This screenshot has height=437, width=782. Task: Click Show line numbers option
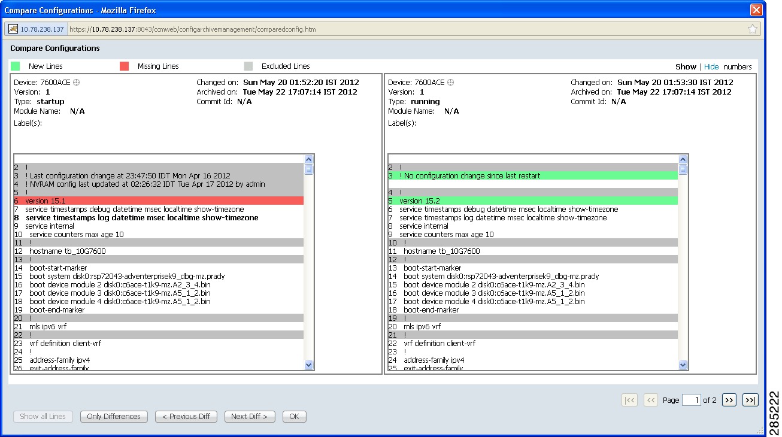pyautogui.click(x=686, y=67)
